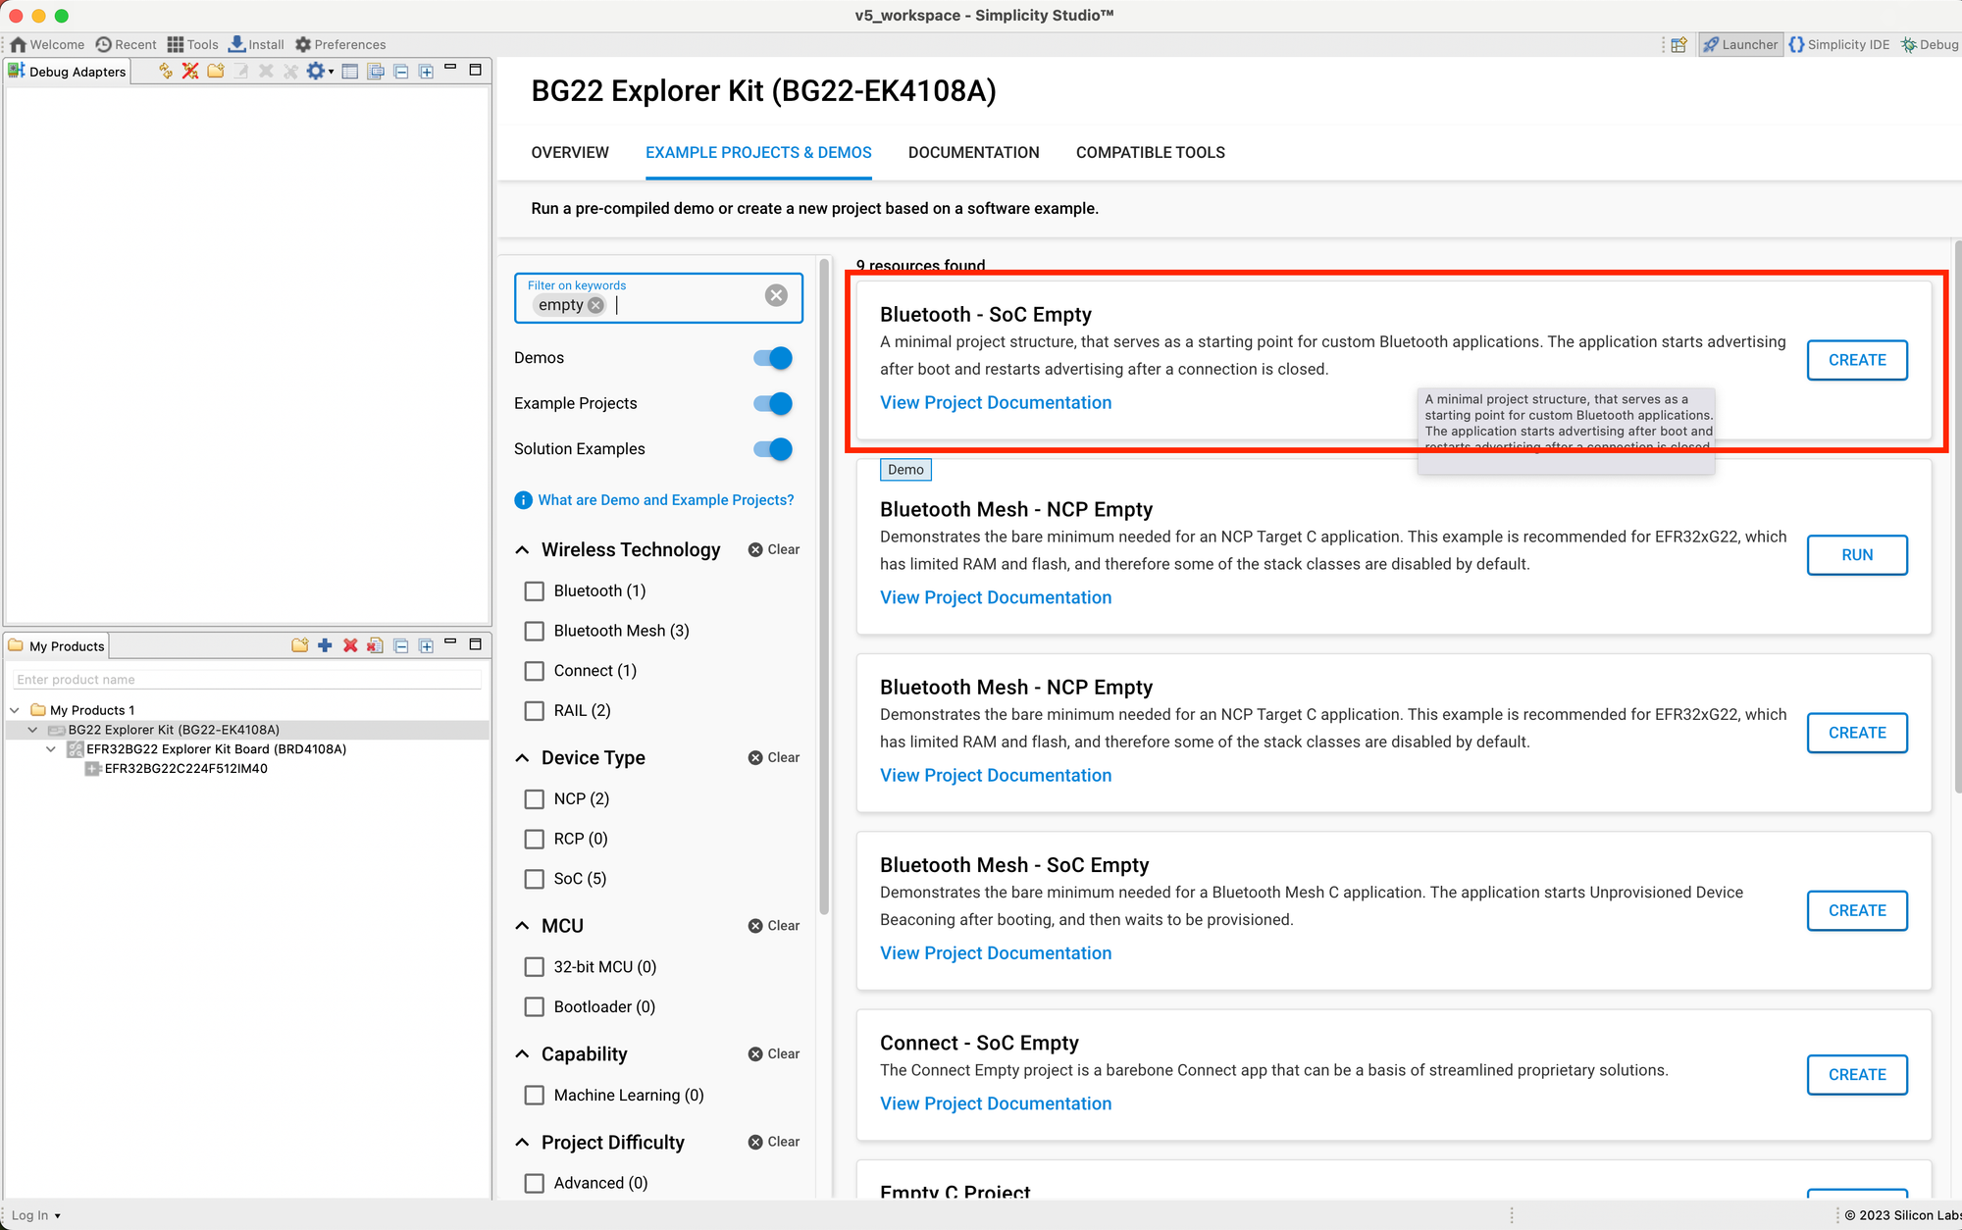
Task: Open the DOCUMENTATION tab
Action: 973,152
